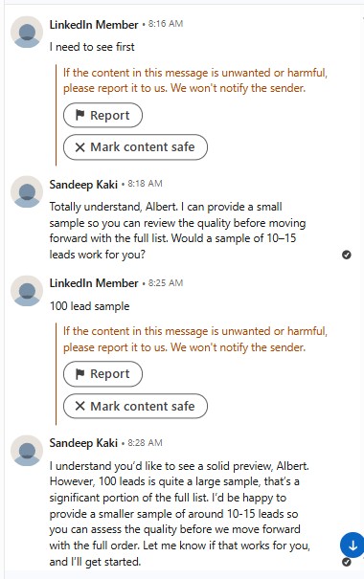Mark 'I need to see first' content safe
The height and width of the screenshot is (579, 364).
pos(135,147)
